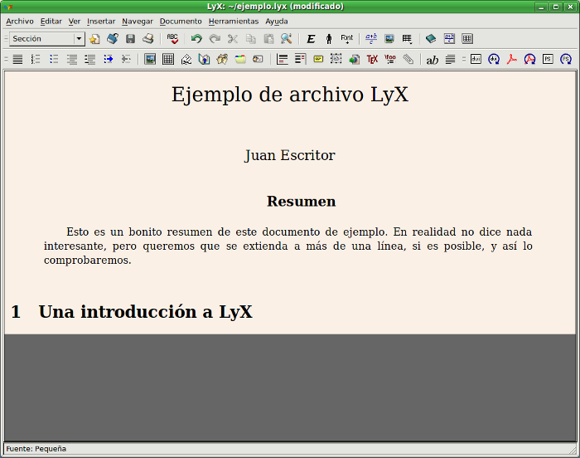This screenshot has width=580, height=458.
Task: Insert TeX code icon
Action: pos(372,59)
